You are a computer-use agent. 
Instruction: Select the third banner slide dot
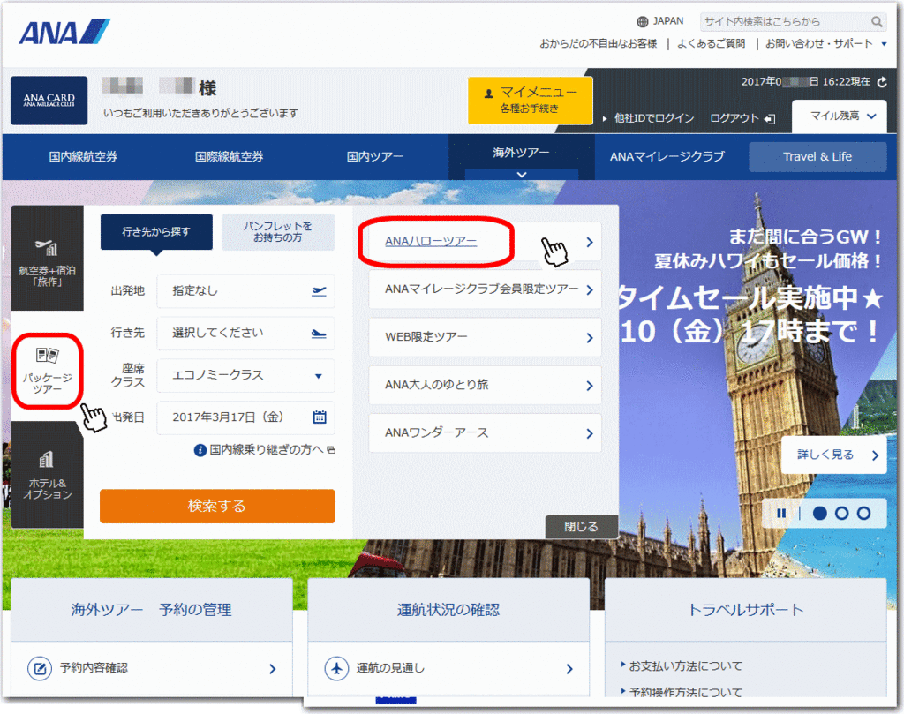[863, 513]
